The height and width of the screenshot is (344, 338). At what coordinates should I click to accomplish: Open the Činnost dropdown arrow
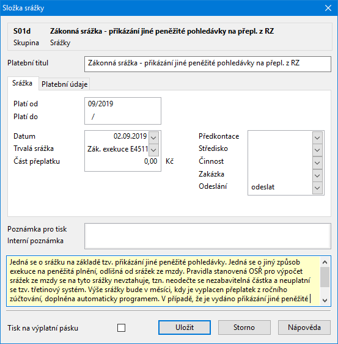pyautogui.click(x=317, y=163)
